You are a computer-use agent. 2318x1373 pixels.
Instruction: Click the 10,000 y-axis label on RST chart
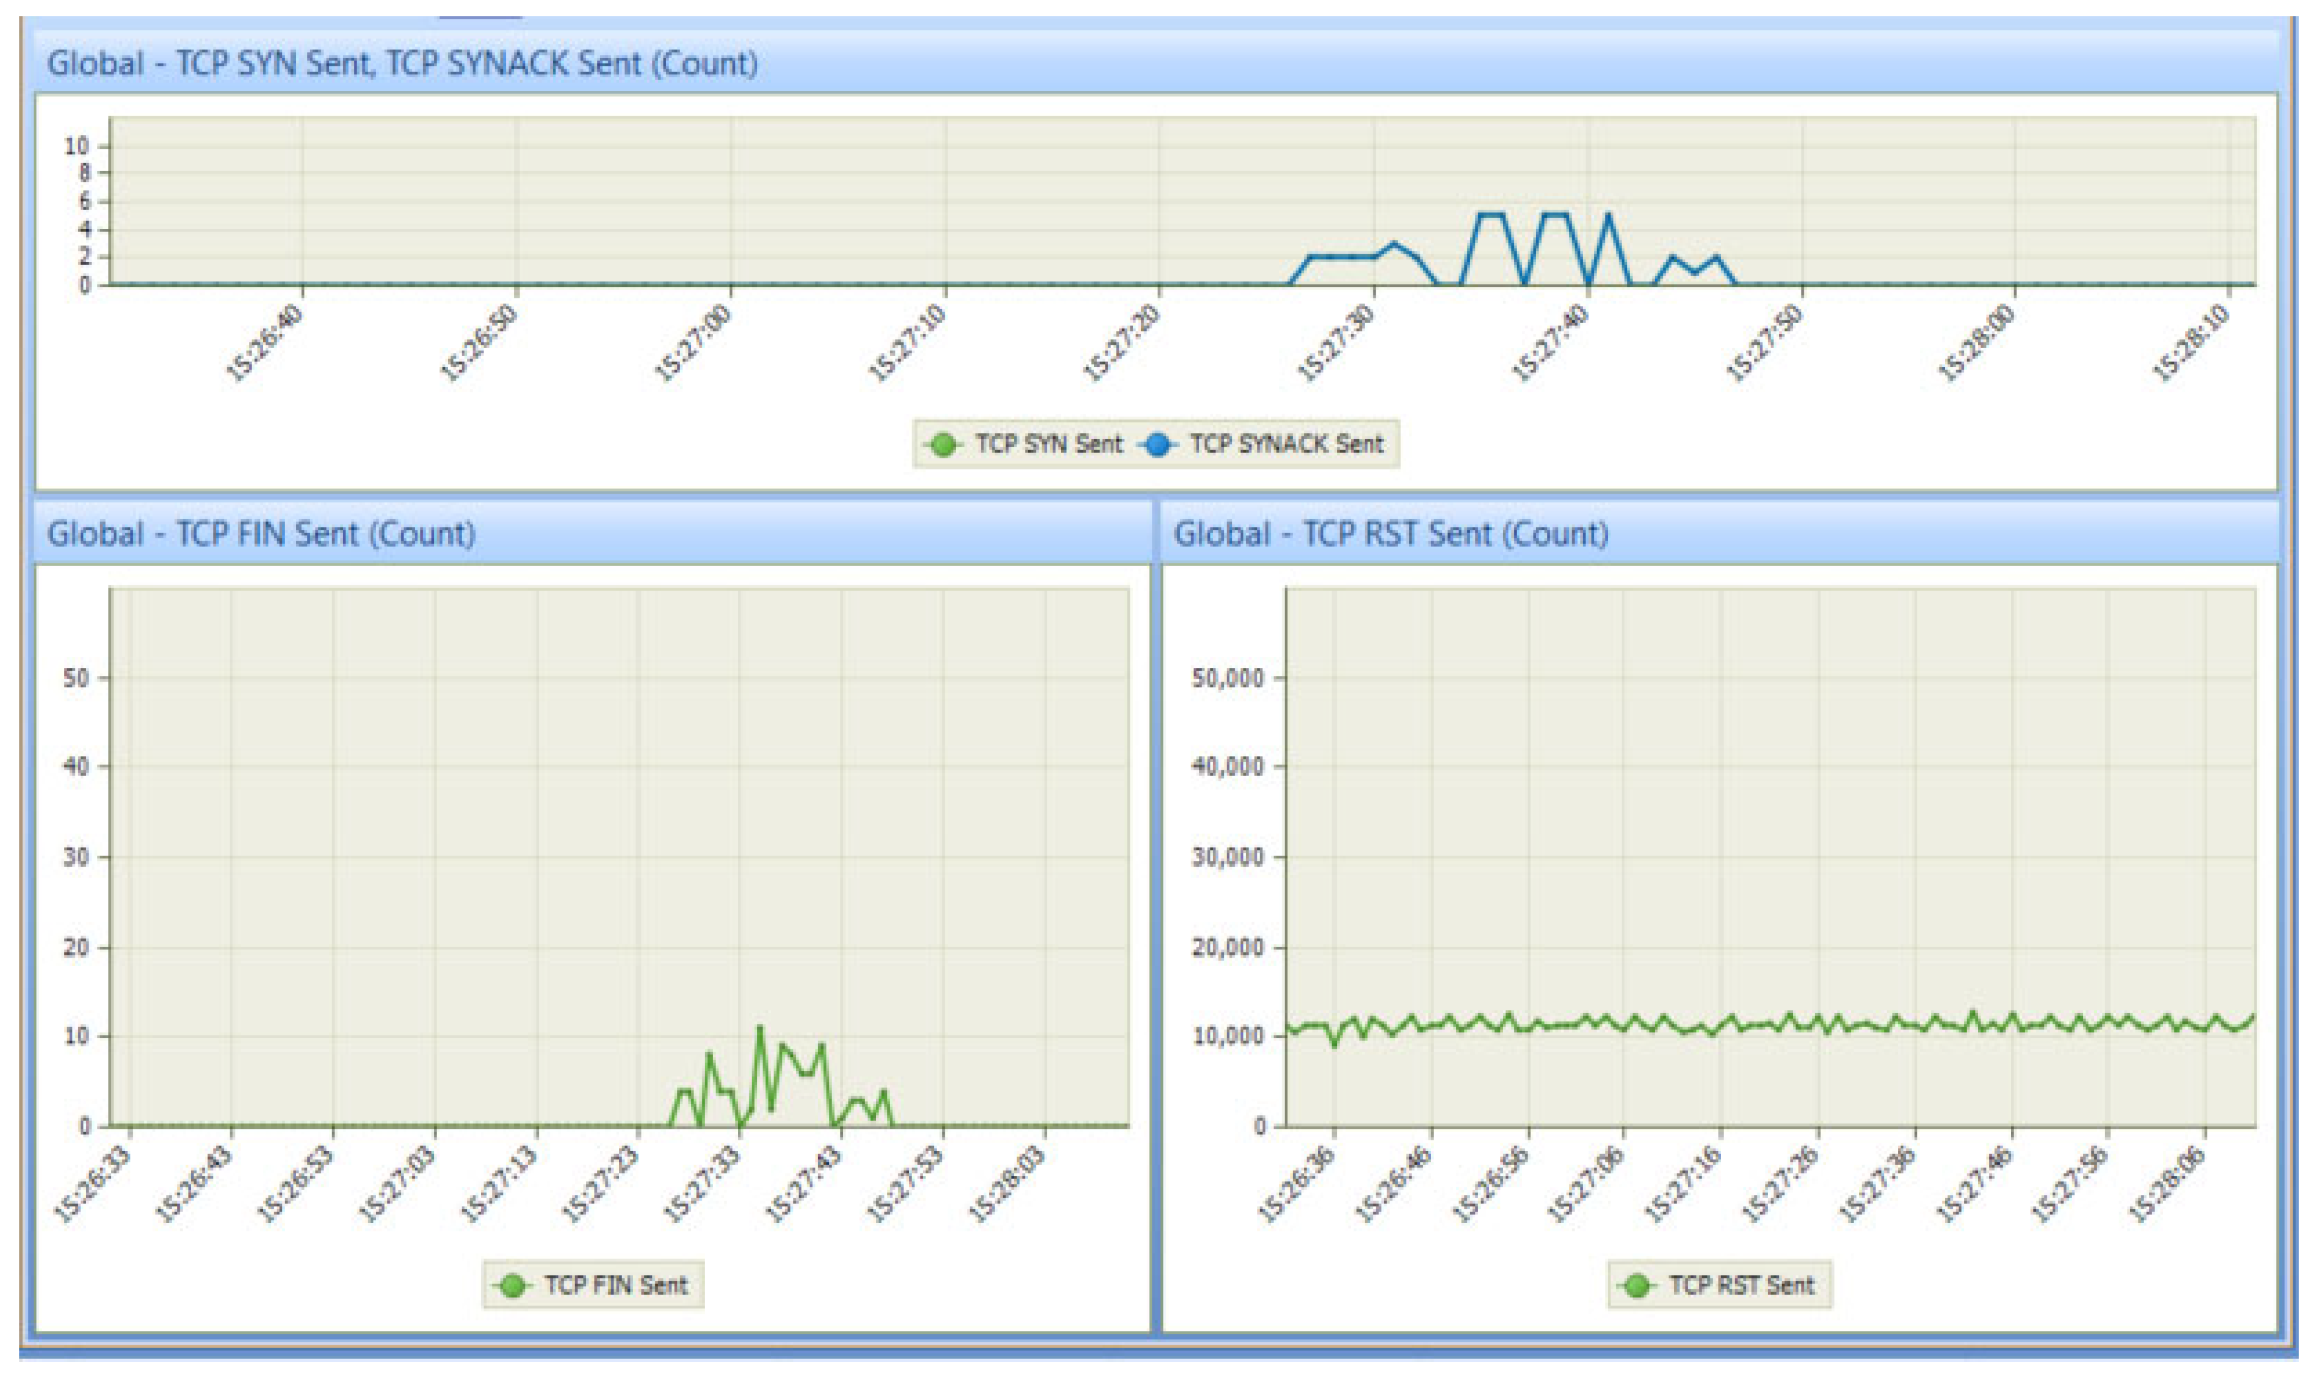[1228, 1036]
